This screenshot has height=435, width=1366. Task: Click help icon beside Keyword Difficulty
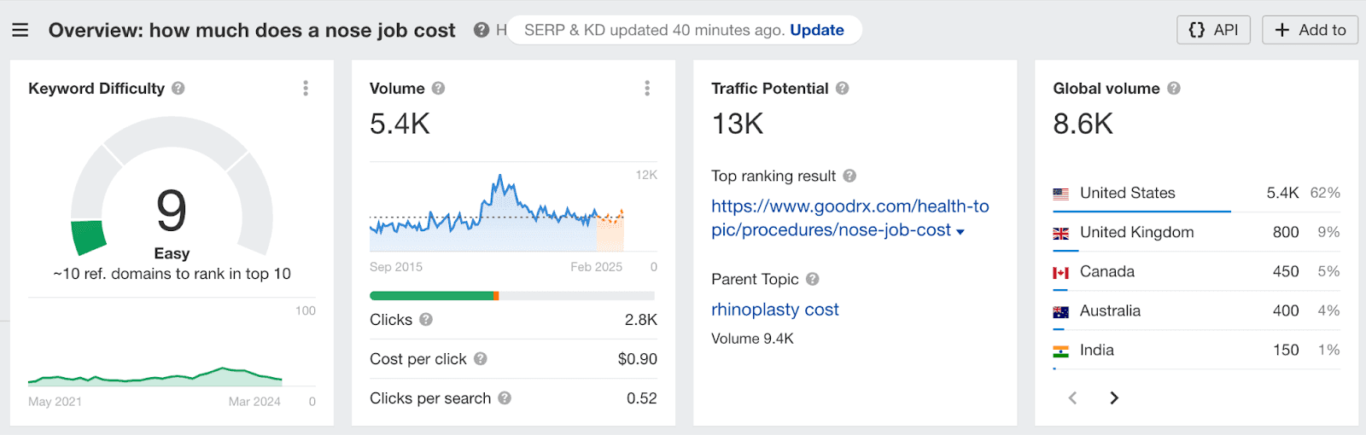click(178, 88)
